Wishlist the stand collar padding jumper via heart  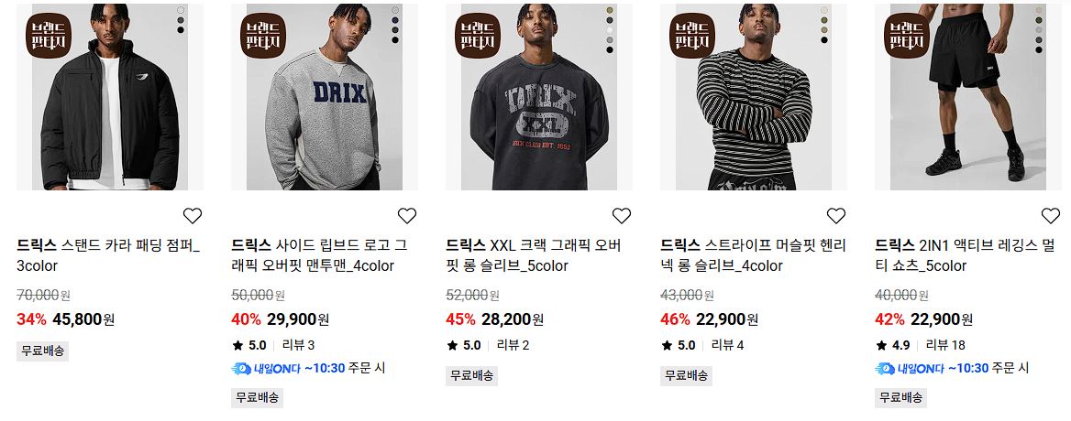click(193, 216)
